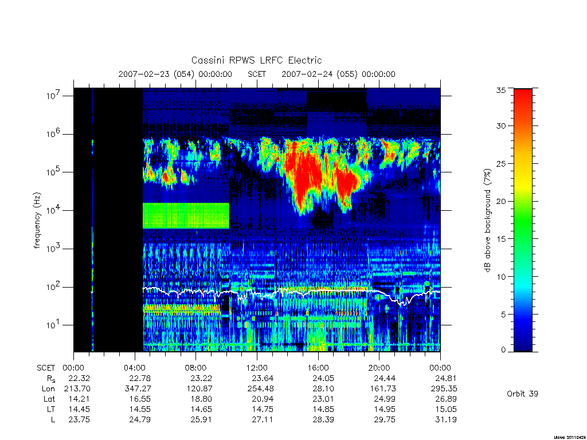Click colorbar tick value 35
Image resolution: width=587 pixels, height=440 pixels.
[x=500, y=90]
